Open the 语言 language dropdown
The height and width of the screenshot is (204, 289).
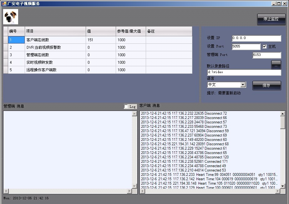(243, 85)
